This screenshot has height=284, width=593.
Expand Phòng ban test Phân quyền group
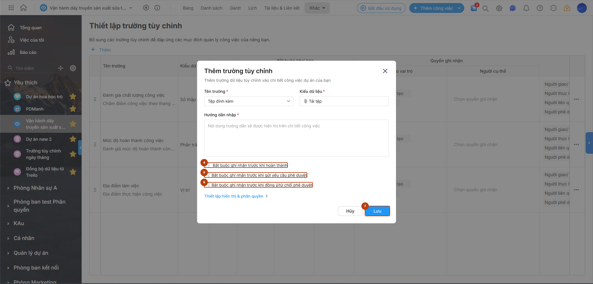(8, 206)
